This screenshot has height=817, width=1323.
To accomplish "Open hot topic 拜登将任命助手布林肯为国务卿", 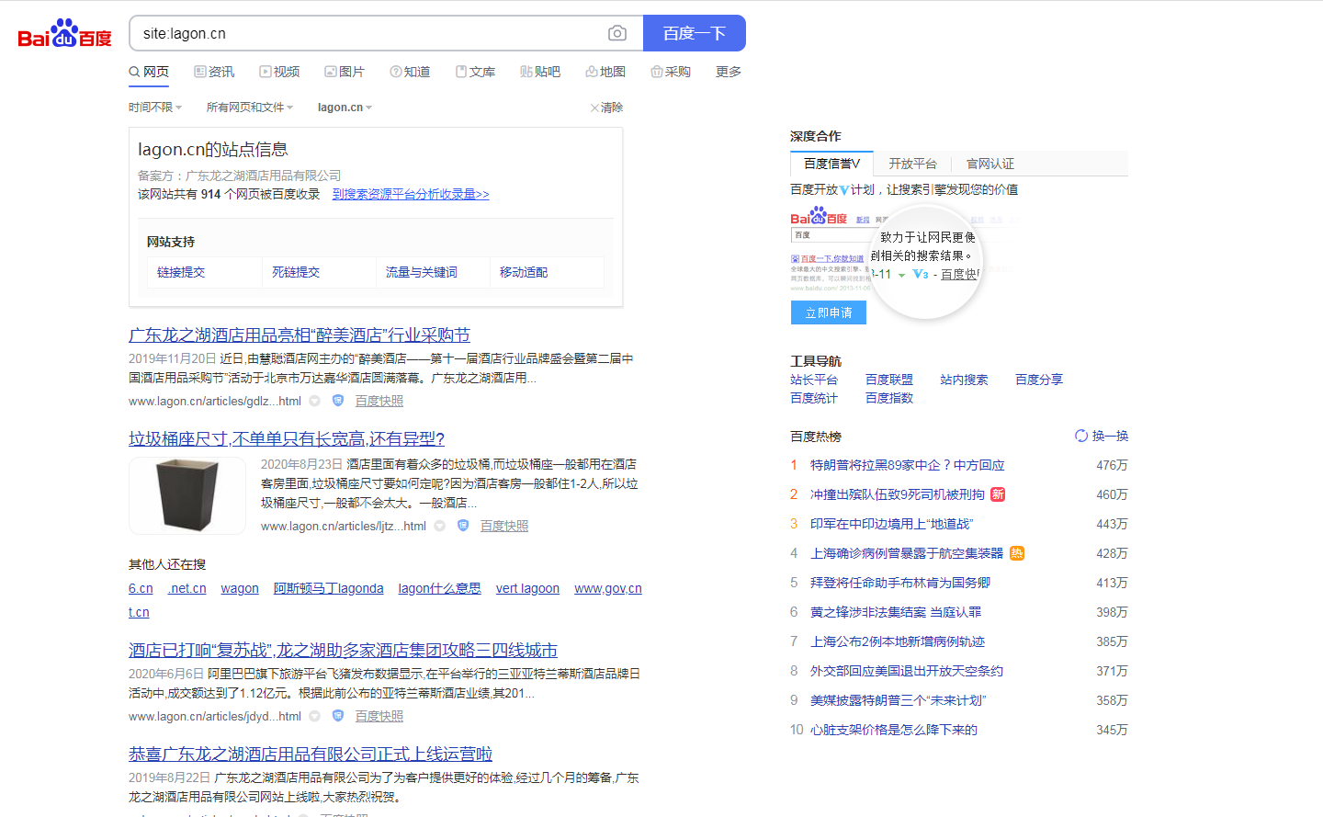I will click(900, 583).
